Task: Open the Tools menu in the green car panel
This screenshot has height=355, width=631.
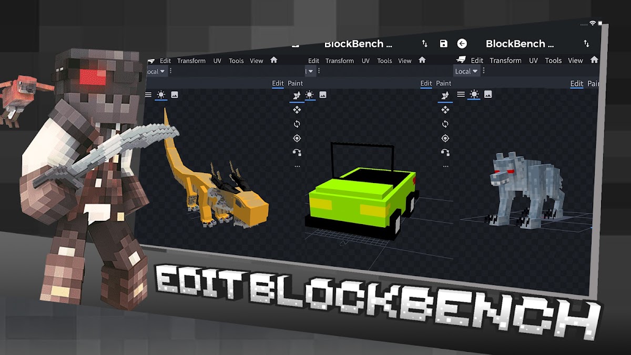Action: point(384,61)
